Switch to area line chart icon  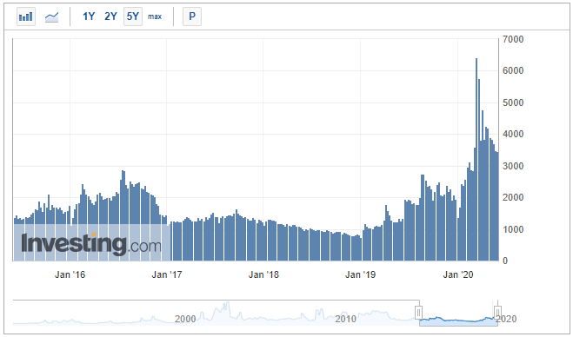pos(51,17)
